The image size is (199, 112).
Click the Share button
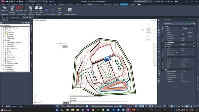(x=52, y=1)
